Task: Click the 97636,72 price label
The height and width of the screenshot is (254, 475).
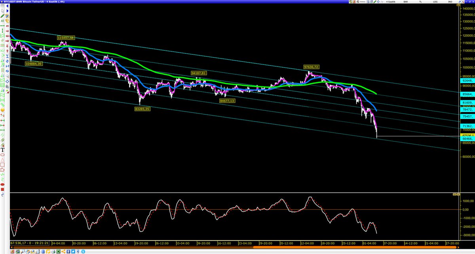Action: [312, 67]
